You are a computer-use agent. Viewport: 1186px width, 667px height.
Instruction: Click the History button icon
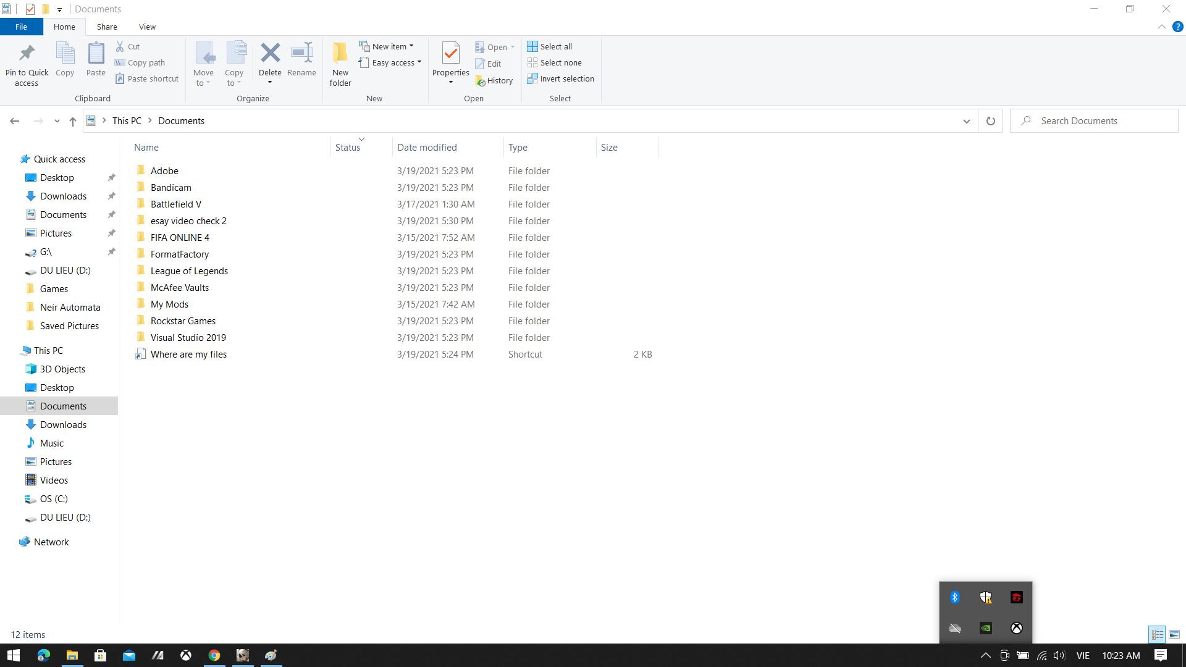click(x=481, y=81)
